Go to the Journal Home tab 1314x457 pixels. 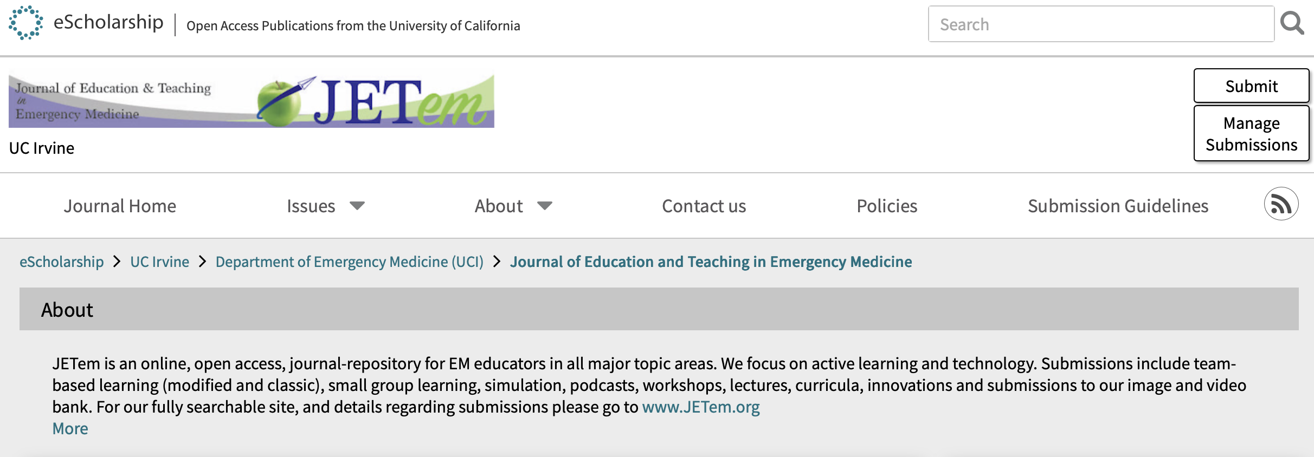pyautogui.click(x=120, y=206)
